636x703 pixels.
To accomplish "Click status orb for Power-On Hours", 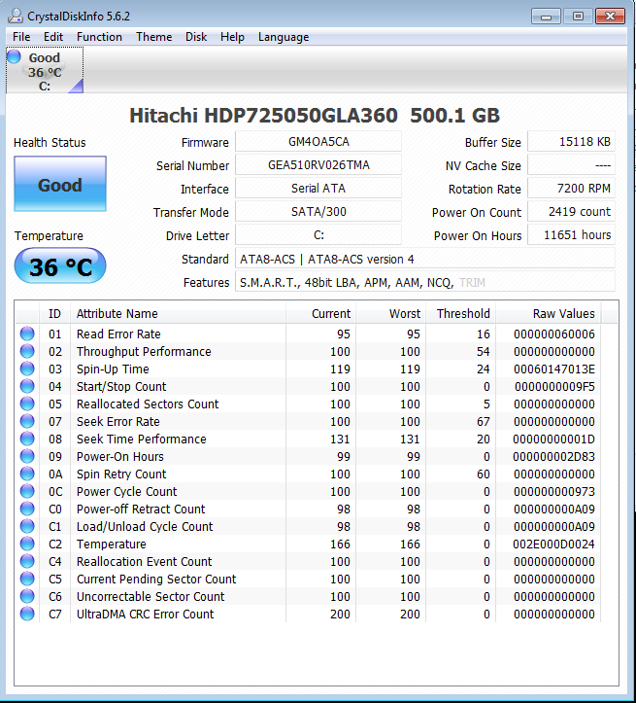I will [x=27, y=456].
